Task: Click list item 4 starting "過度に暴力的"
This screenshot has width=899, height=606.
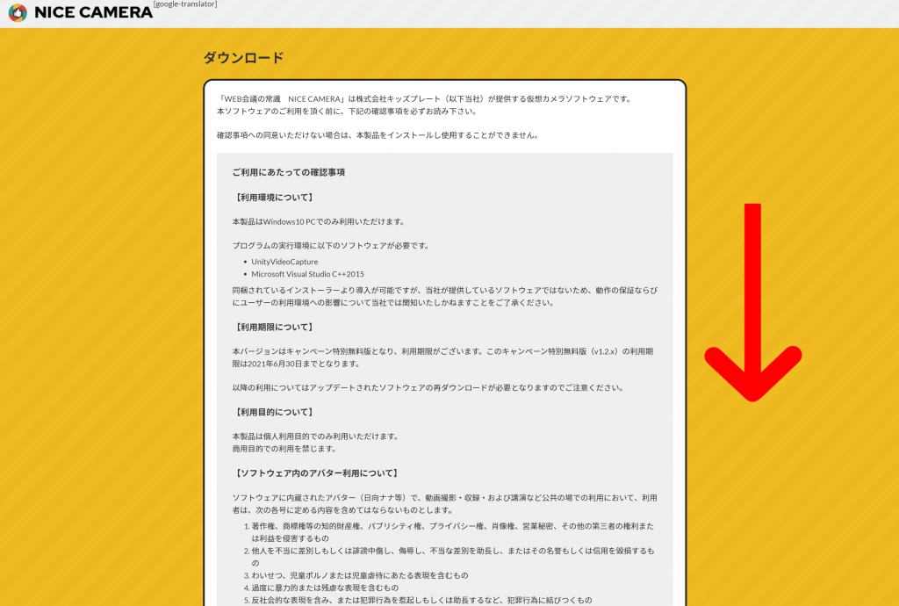Action: [x=325, y=588]
